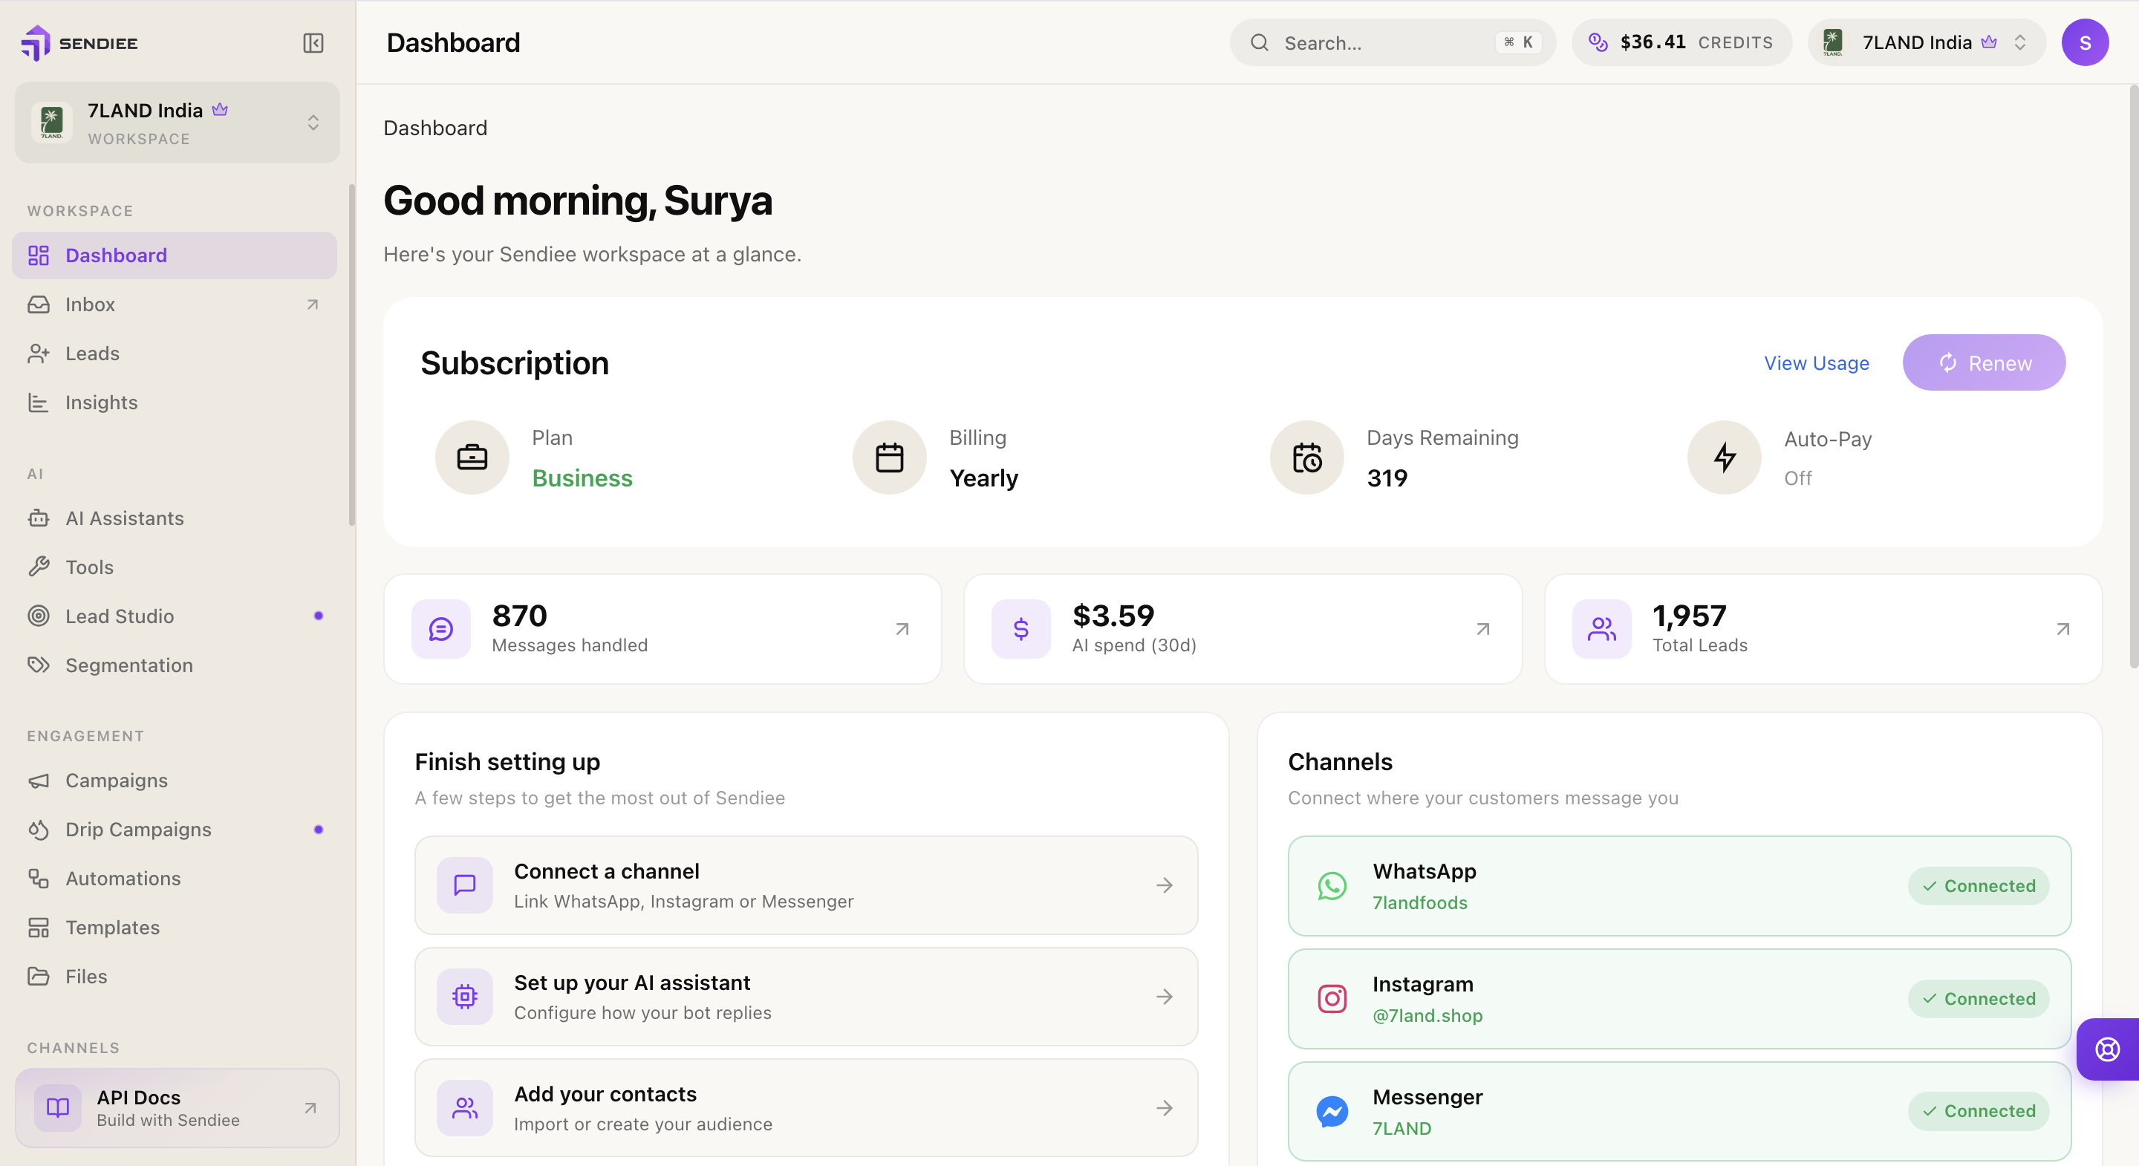The height and width of the screenshot is (1166, 2139).
Task: Open Drip Campaigns in sidebar
Action: pos(175,830)
